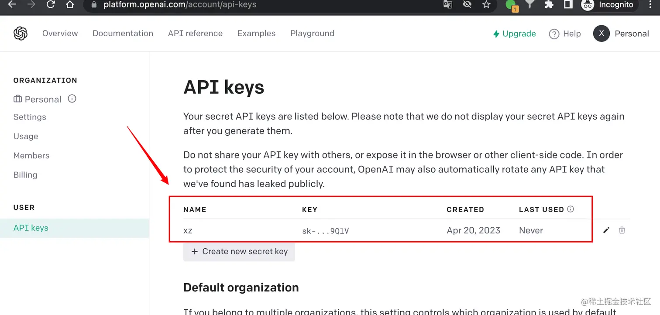Go to API reference

195,34
